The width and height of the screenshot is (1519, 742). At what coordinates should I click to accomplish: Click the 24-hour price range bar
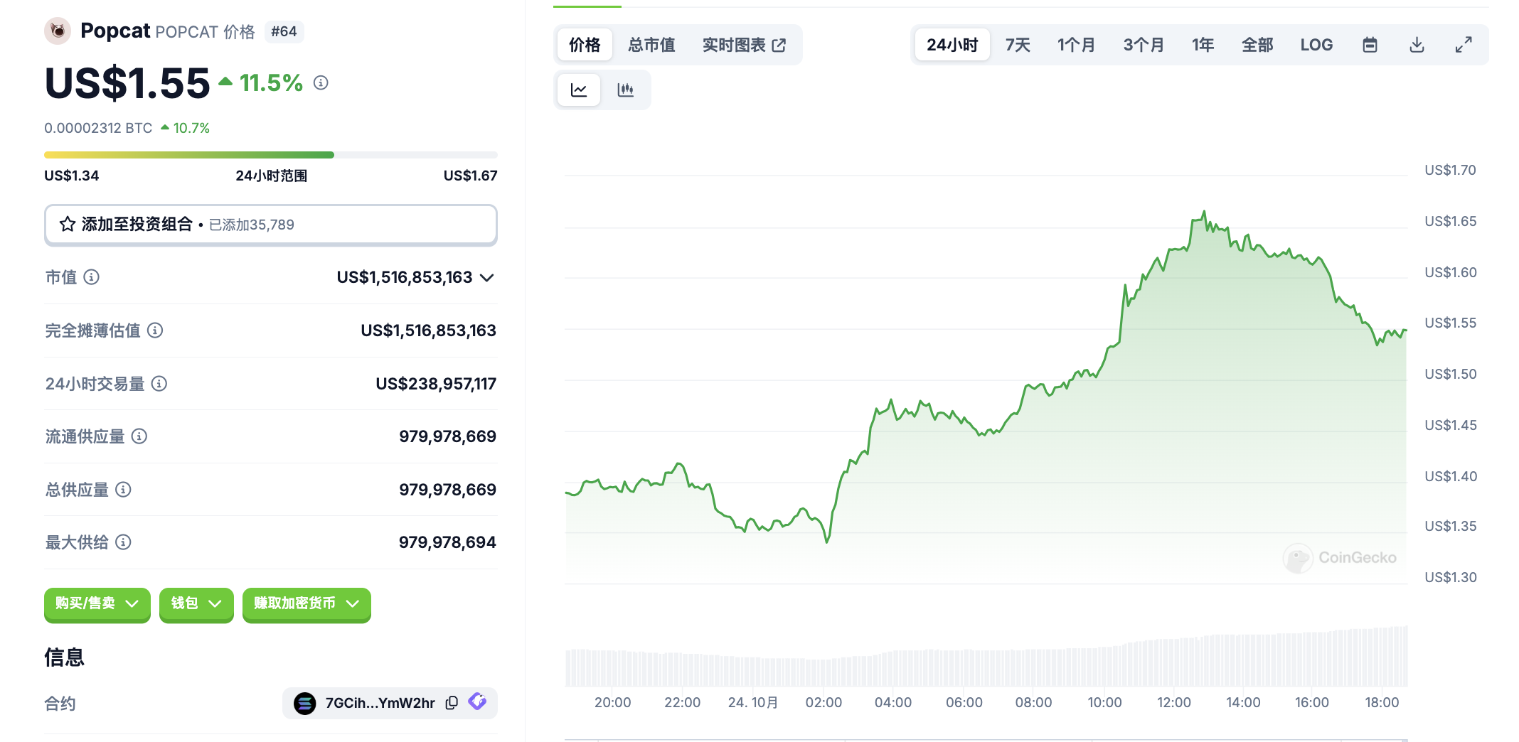[x=270, y=155]
